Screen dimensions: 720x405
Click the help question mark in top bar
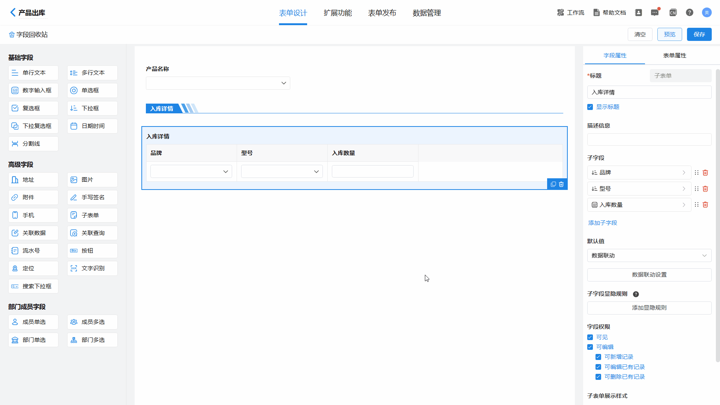click(689, 13)
